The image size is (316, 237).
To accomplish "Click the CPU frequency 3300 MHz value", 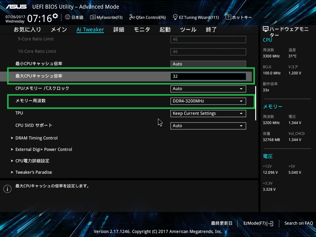I will tap(271, 56).
